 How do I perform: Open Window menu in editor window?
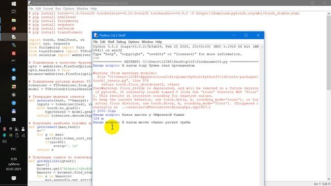pyautogui.click(x=82, y=8)
